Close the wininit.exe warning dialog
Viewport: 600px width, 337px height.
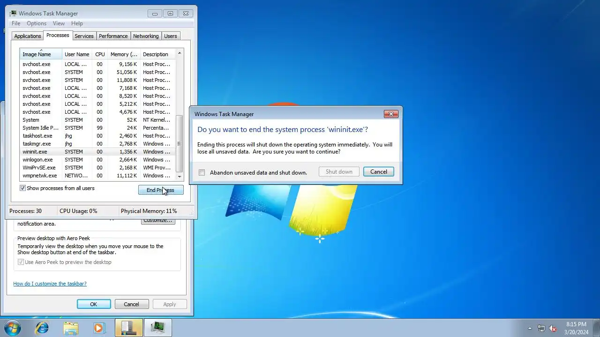click(x=391, y=114)
